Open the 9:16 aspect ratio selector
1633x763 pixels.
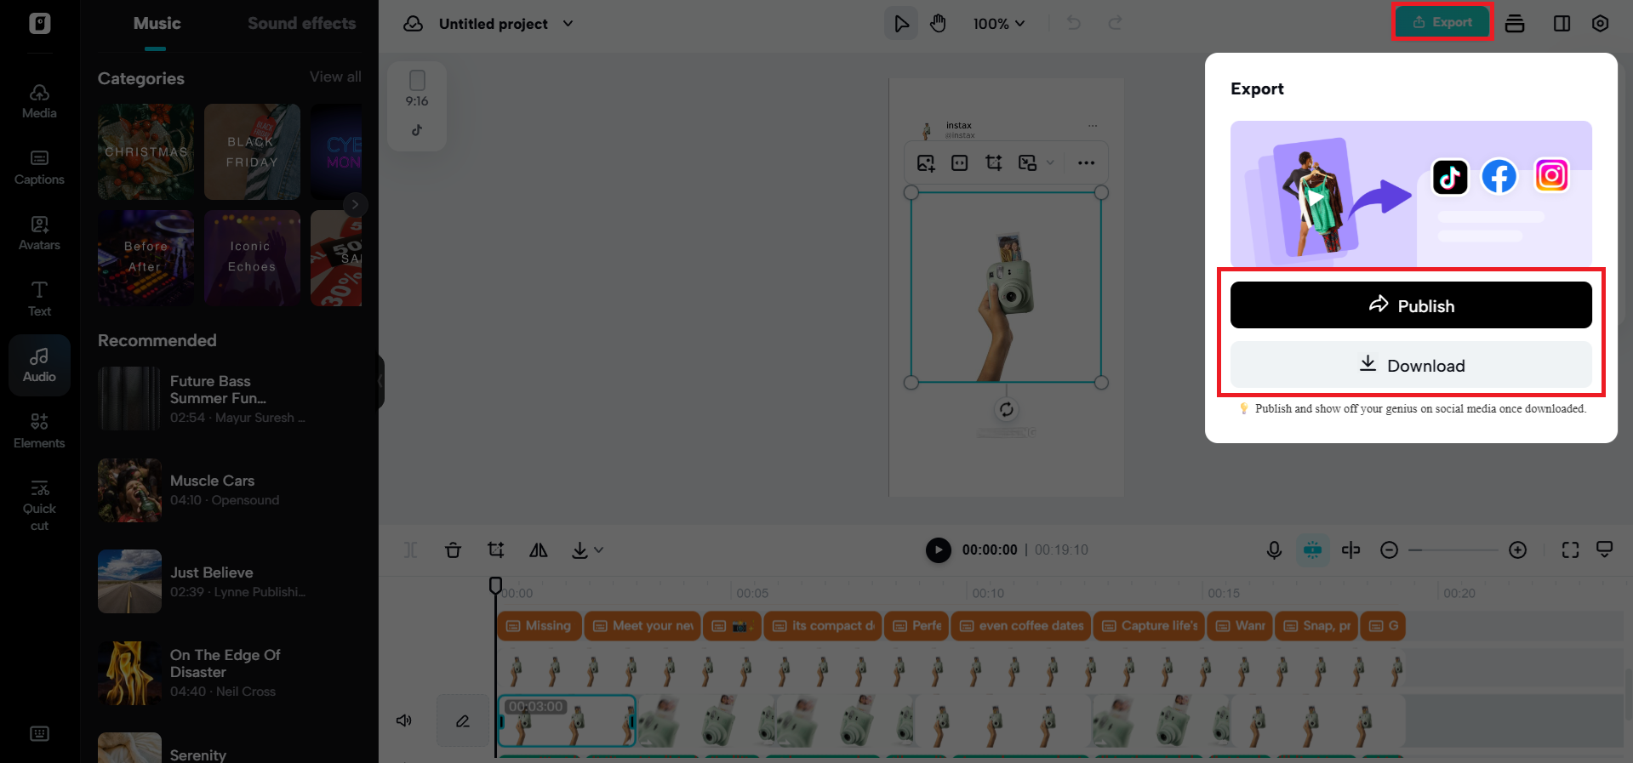click(x=417, y=89)
